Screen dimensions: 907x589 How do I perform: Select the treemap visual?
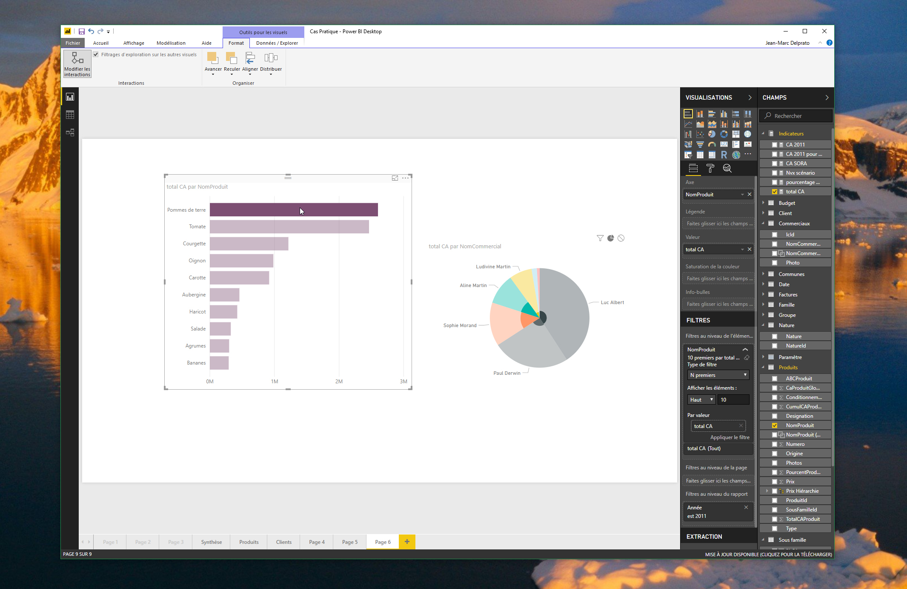(735, 134)
